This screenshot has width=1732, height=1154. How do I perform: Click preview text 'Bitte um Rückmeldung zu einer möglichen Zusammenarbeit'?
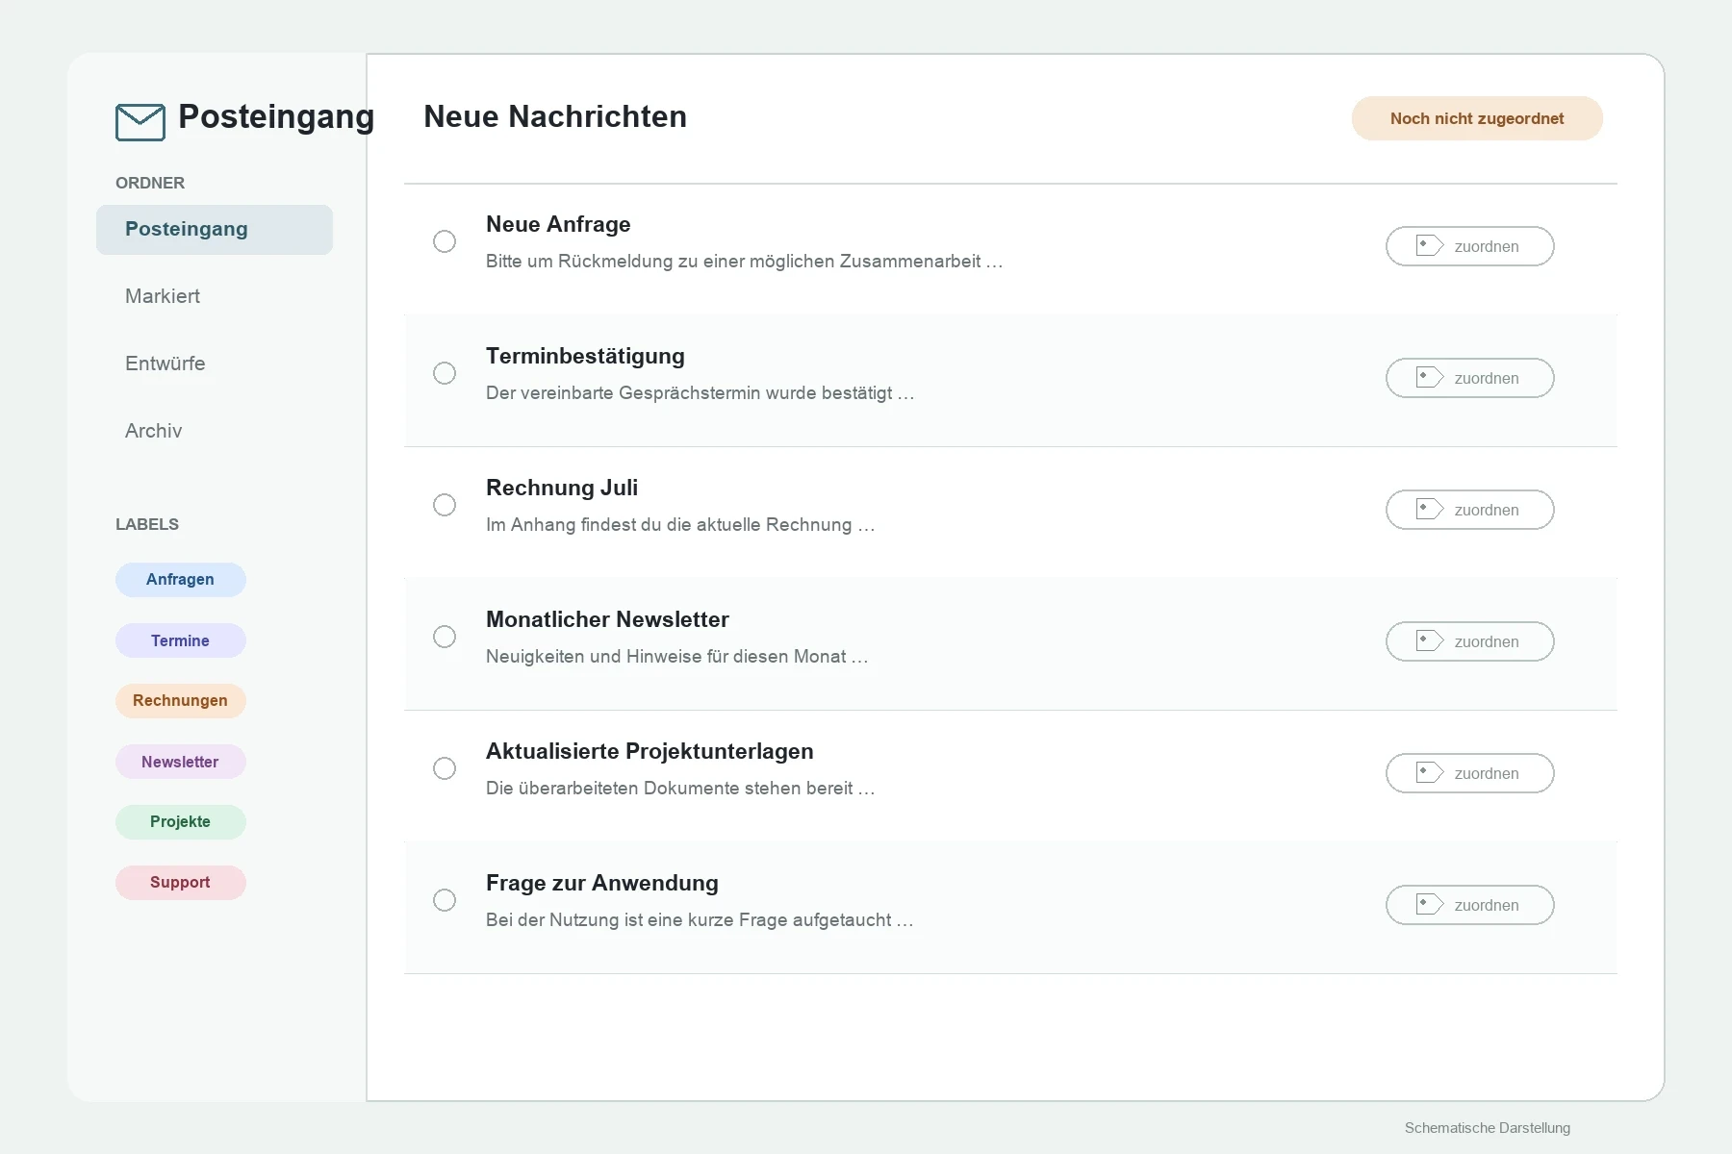tap(733, 262)
